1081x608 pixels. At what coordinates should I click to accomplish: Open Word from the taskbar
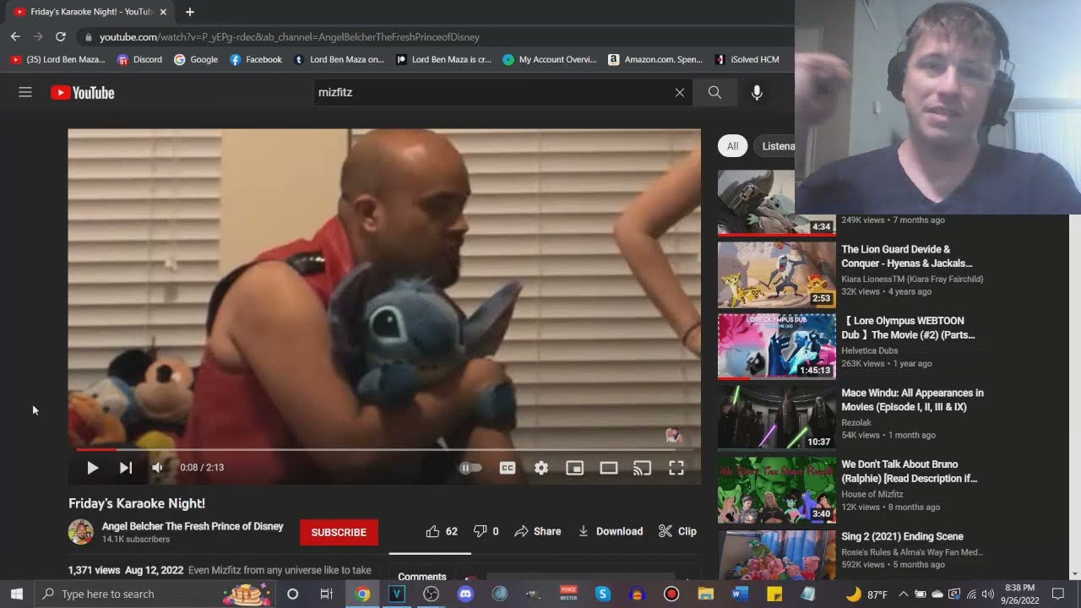click(x=740, y=594)
